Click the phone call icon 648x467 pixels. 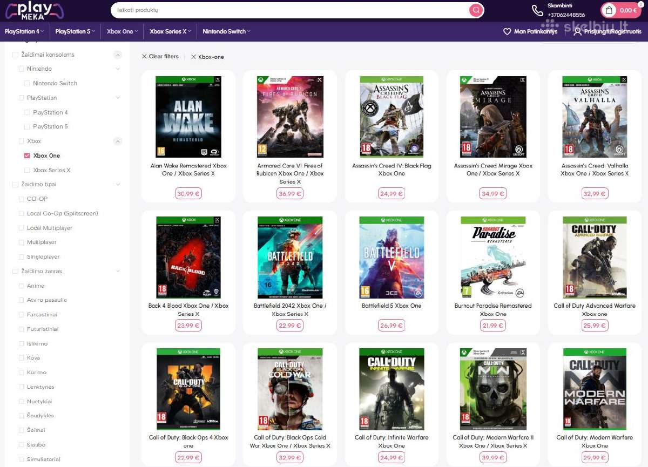click(537, 10)
